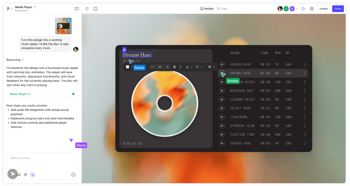The width and height of the screenshot is (350, 186).
Task: Play the Ethereal Glow track
Action: click(x=222, y=126)
